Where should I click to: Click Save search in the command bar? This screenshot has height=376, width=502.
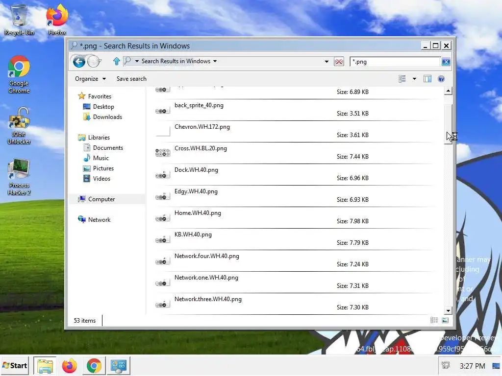point(131,79)
